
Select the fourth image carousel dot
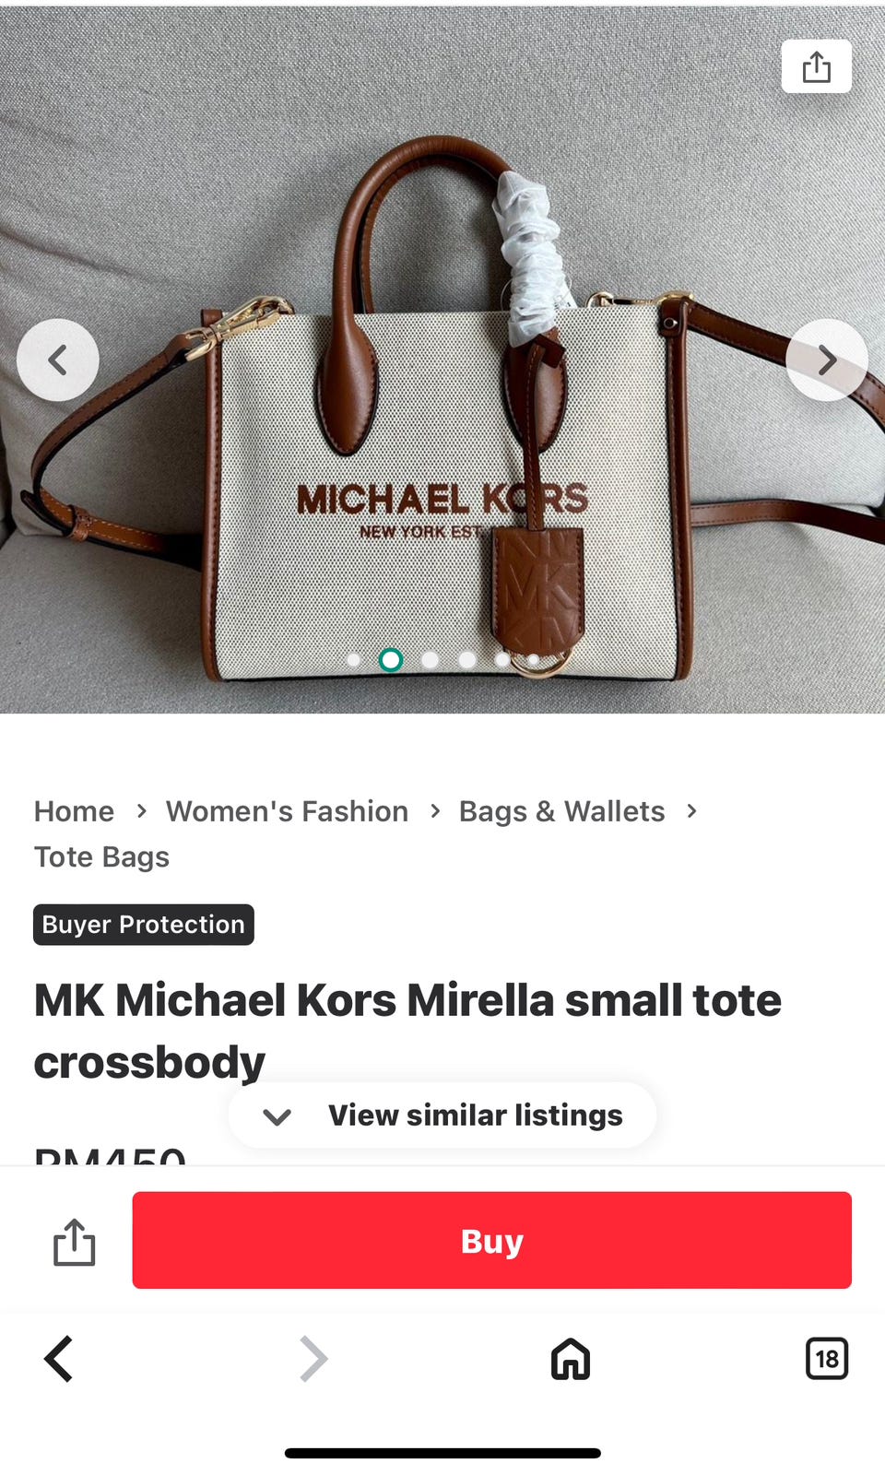click(467, 660)
